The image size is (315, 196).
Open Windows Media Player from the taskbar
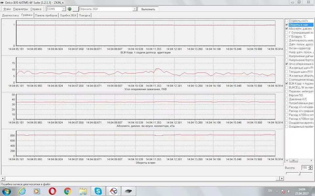pyautogui.click(x=36, y=191)
